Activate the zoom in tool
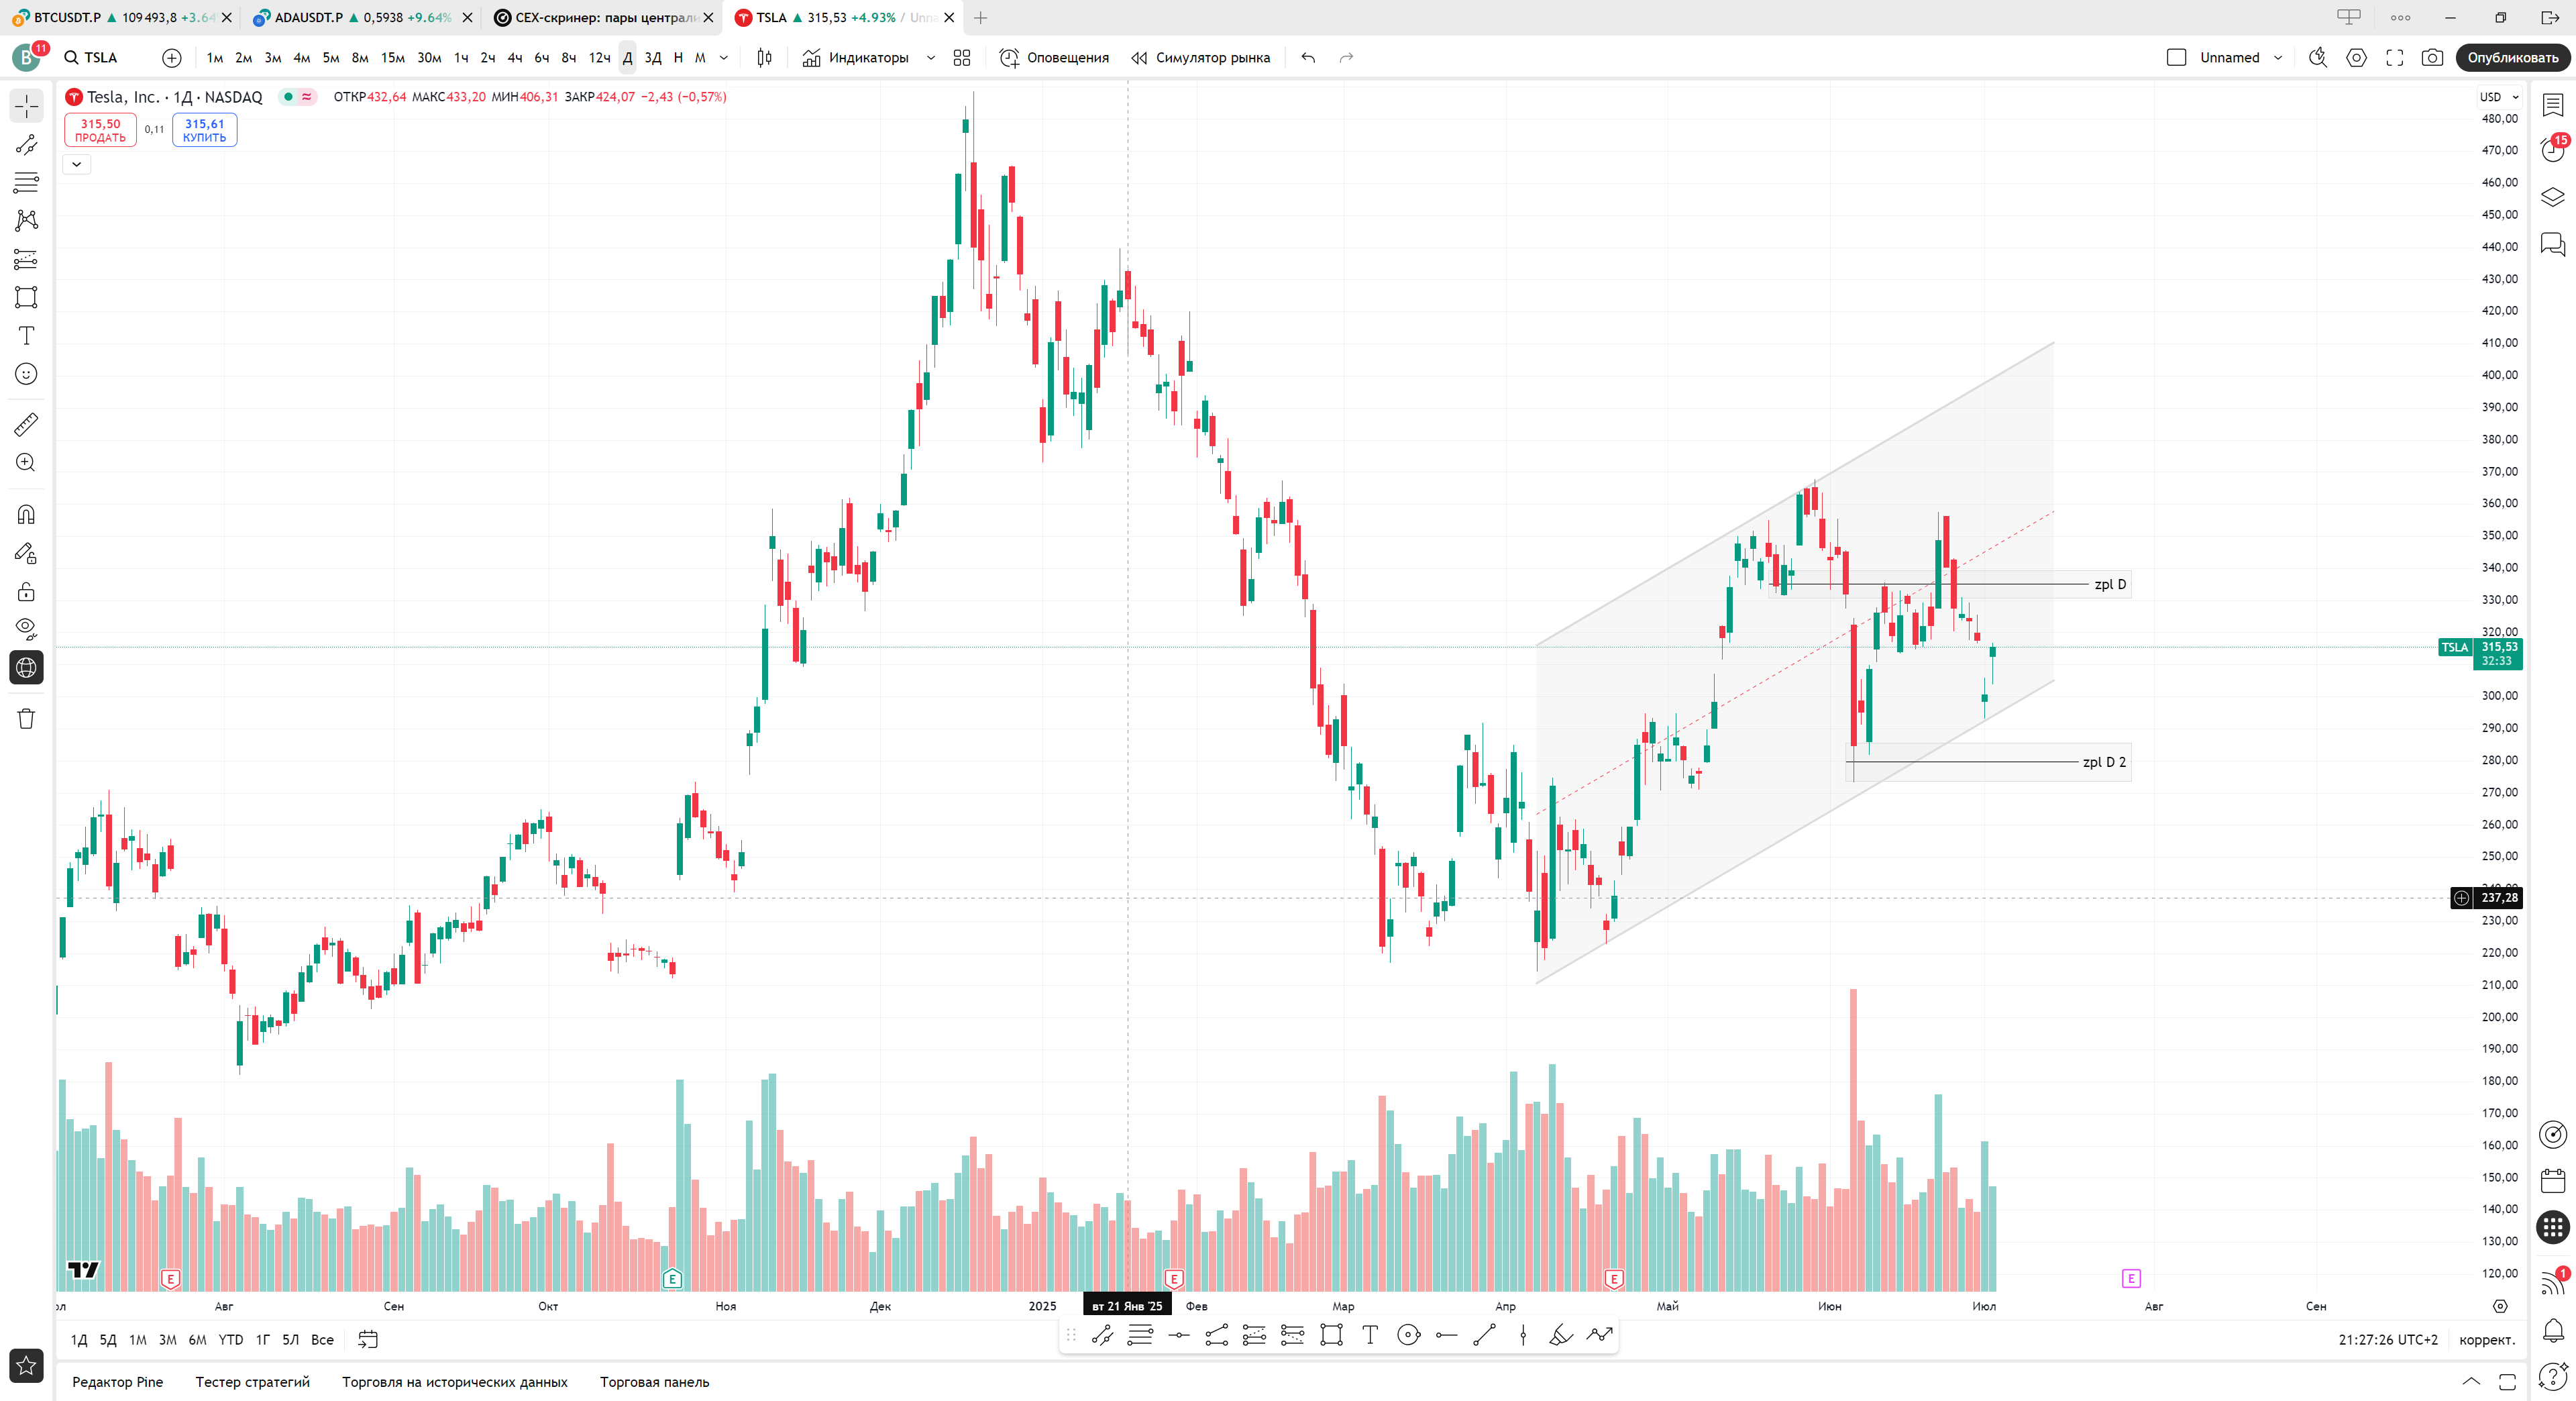 (x=26, y=463)
